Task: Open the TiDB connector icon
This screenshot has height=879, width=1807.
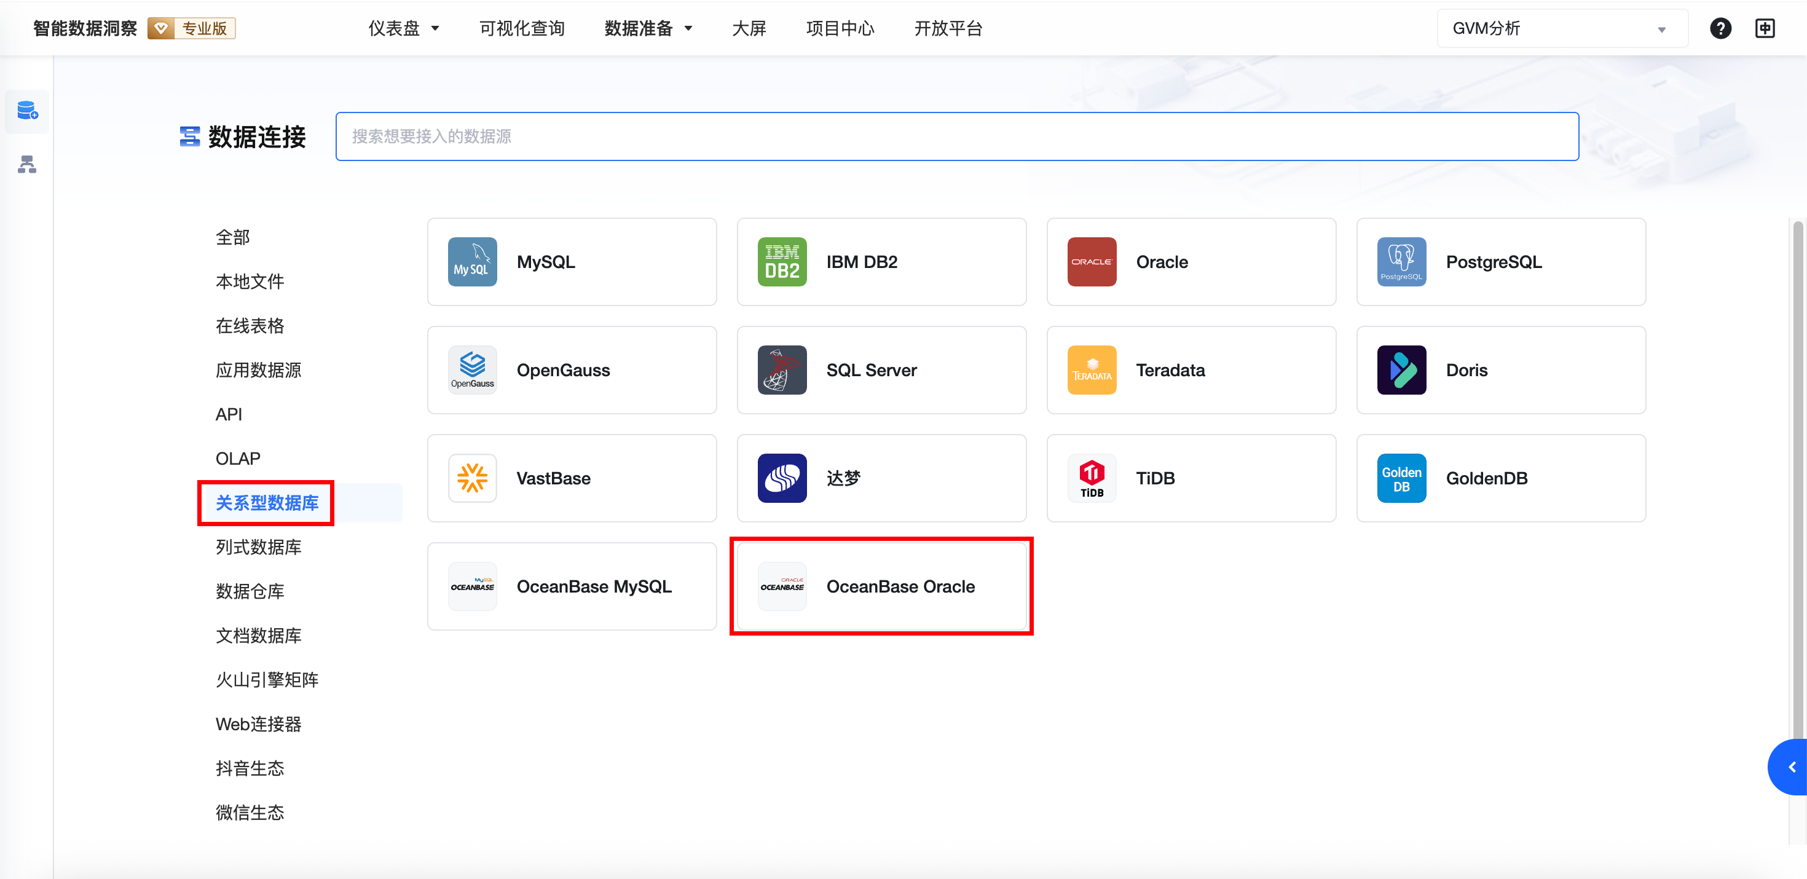Action: click(1092, 478)
